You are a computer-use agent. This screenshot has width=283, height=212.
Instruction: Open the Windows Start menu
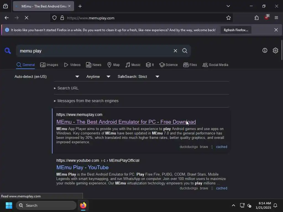coord(9,205)
